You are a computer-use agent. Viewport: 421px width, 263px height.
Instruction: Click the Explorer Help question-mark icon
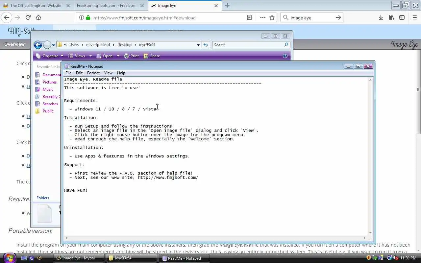tap(285, 56)
